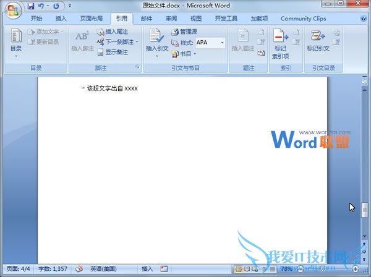Click the zoom slider handle

click(x=323, y=269)
